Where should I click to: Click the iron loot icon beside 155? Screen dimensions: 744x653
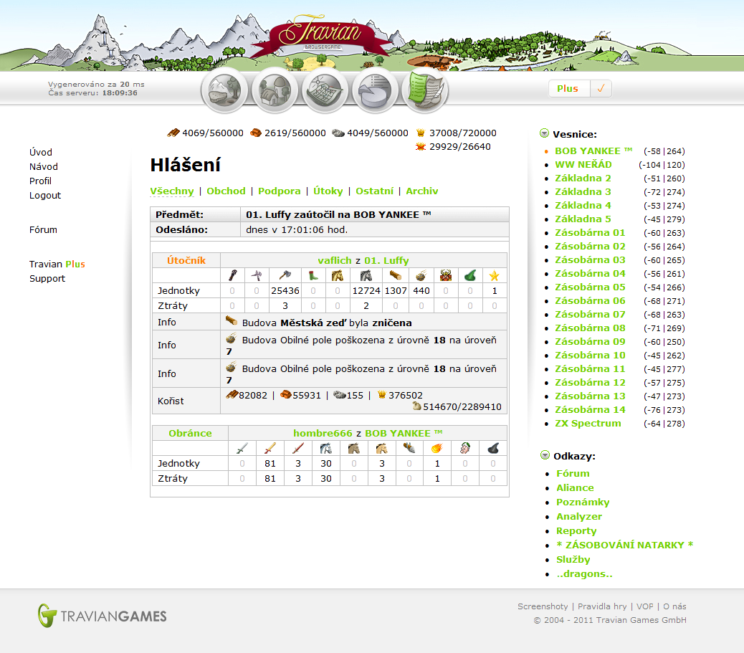[x=340, y=394]
